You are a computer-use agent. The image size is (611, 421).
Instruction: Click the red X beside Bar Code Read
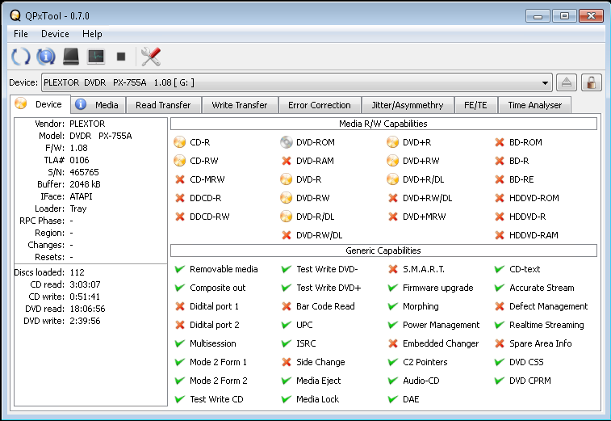click(287, 306)
